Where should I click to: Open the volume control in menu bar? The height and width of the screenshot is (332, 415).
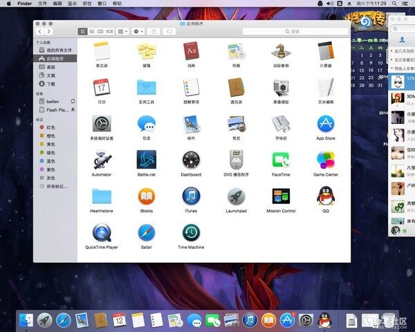click(x=330, y=3)
